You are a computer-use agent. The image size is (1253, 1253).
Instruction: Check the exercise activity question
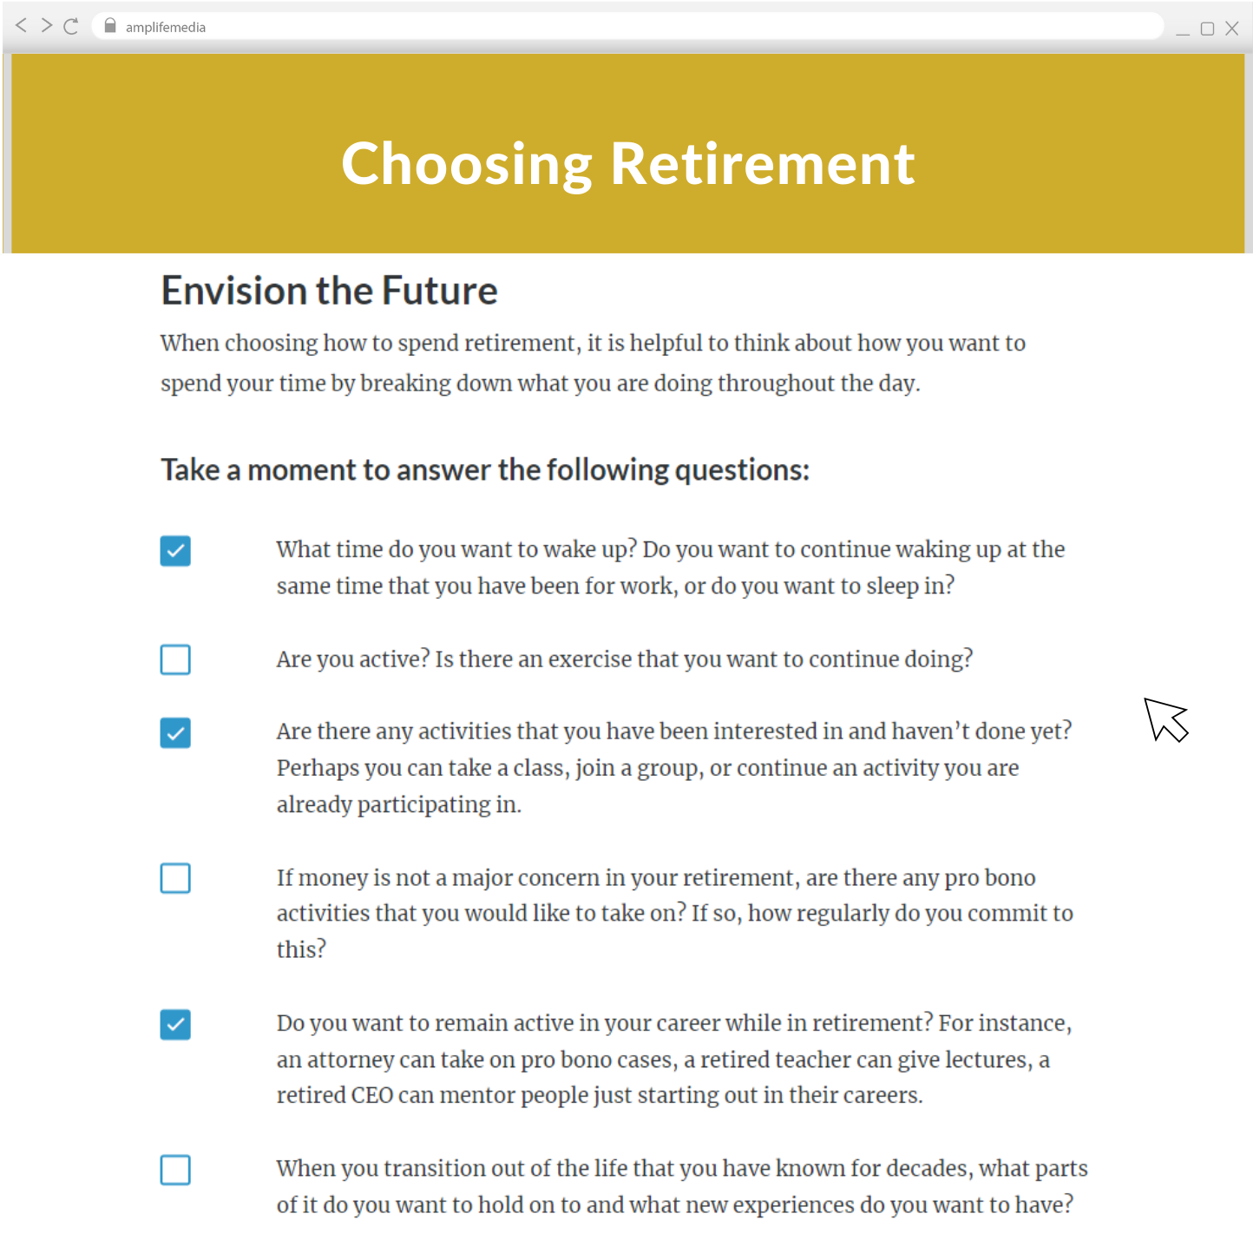pos(174,659)
